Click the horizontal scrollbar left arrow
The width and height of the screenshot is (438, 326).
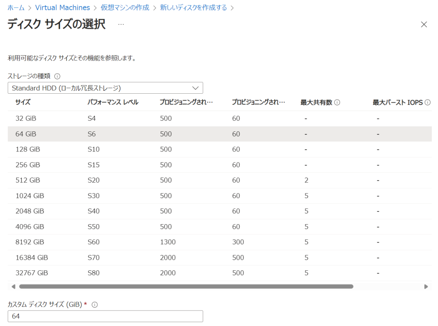[x=13, y=287]
